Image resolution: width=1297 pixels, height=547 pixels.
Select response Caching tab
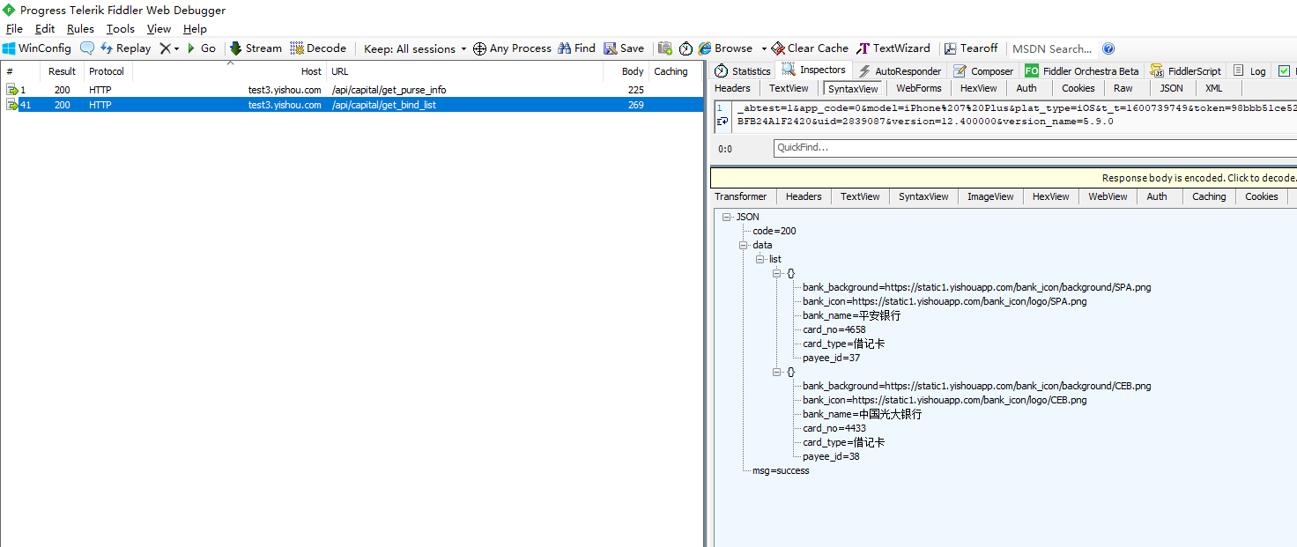click(1209, 196)
